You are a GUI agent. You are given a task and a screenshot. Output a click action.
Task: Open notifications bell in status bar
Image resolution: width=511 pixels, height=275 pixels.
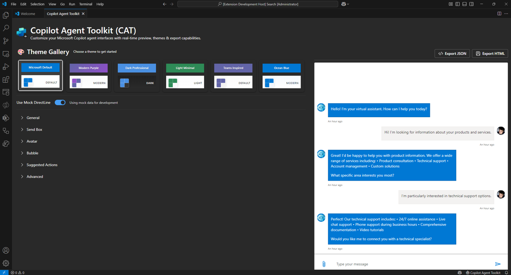[x=506, y=273]
